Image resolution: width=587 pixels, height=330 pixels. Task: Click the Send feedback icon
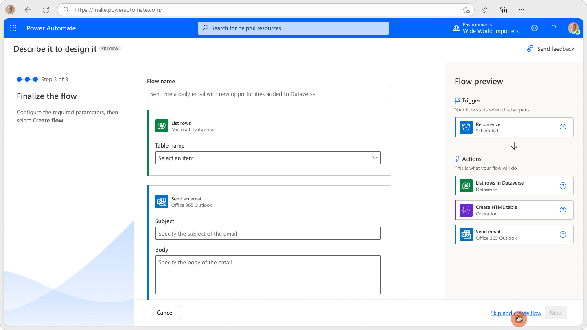(x=530, y=49)
